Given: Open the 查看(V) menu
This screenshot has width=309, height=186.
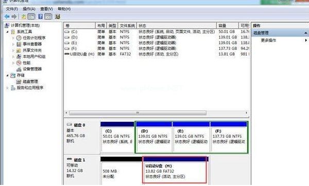Looking at the screenshot, I should pyautogui.click(x=46, y=9).
